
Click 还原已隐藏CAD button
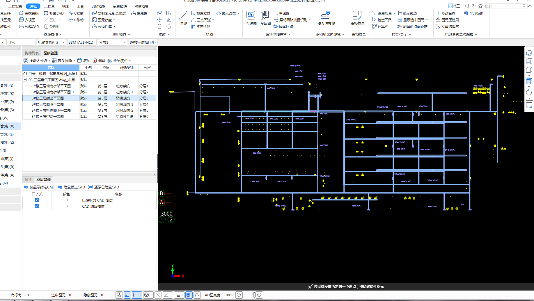coord(104,187)
